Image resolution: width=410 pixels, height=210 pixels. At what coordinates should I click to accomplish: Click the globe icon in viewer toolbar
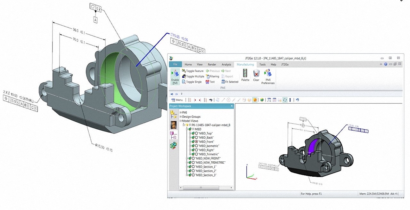(262, 100)
